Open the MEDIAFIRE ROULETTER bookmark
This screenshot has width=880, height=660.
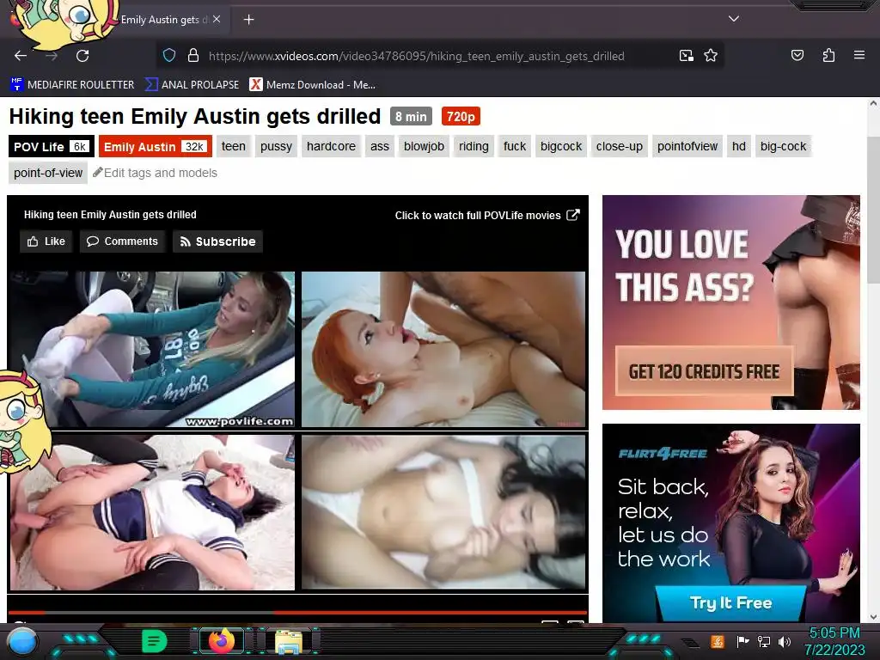coord(72,85)
